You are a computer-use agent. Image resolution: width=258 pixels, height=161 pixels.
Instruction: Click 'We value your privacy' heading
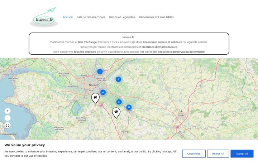[25, 145]
